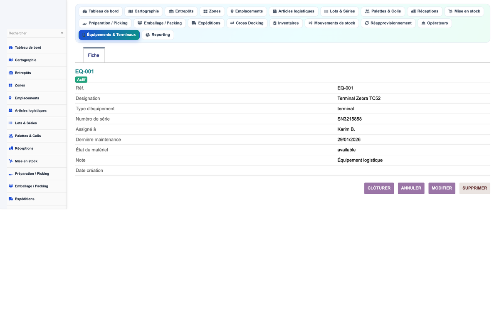Screen dimensions: 499x309
Task: Click the value Terminal Zebra TC52
Action: (x=359, y=99)
